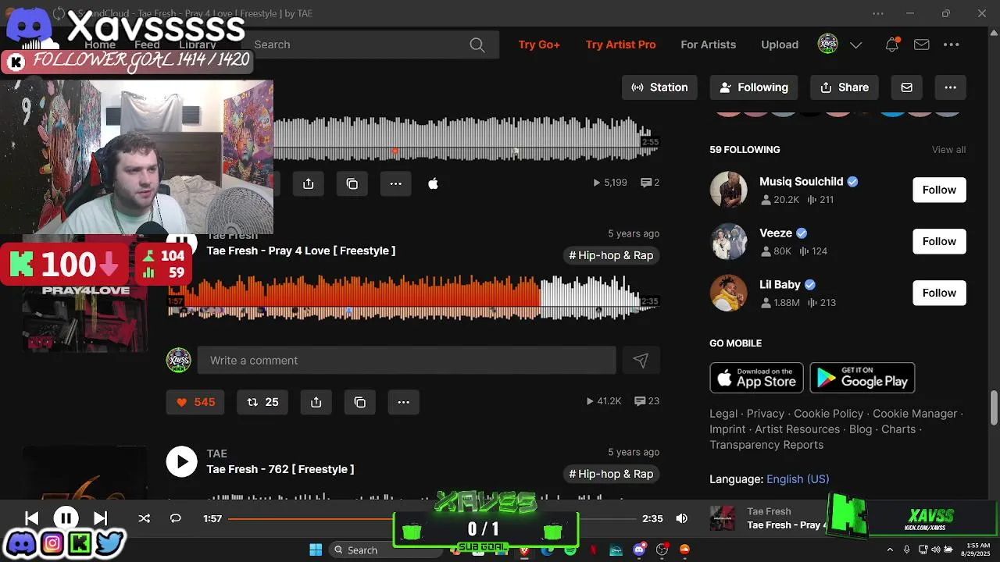Copy link of the Pray 4 Love track

360,402
